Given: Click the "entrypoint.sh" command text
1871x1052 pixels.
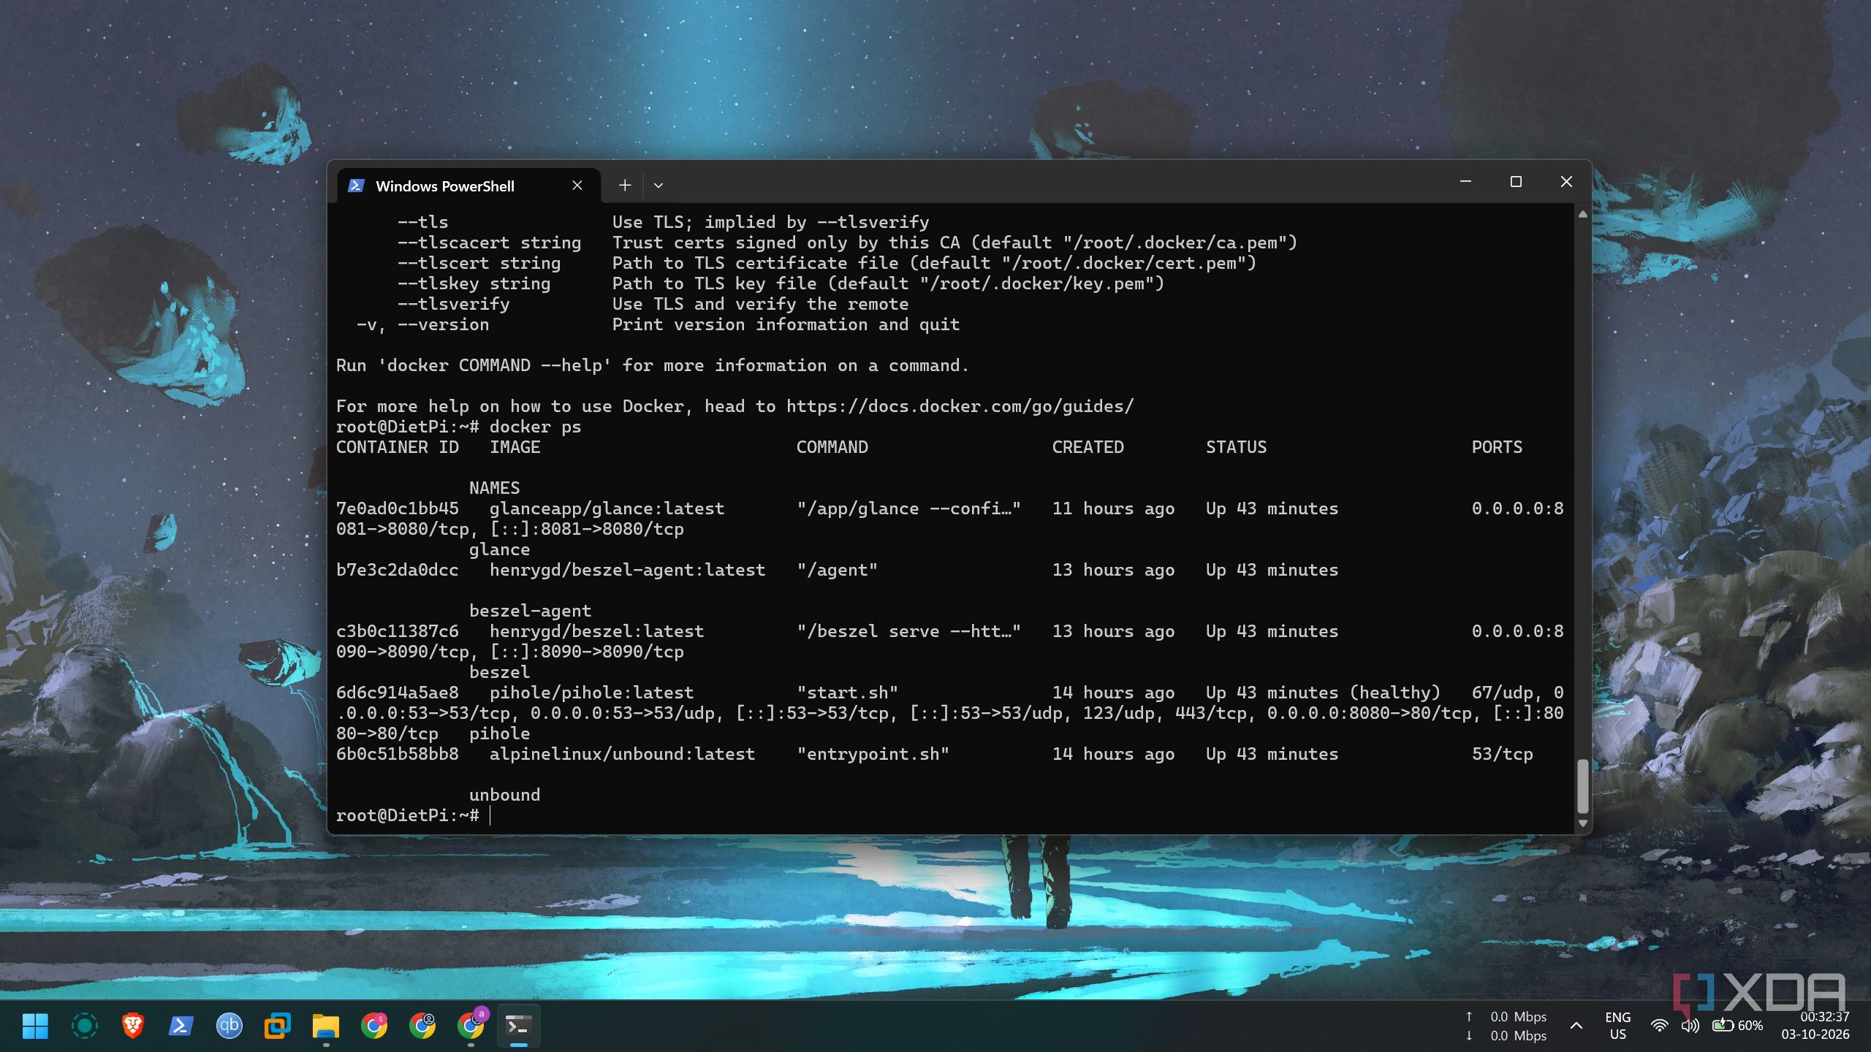Looking at the screenshot, I should [873, 754].
